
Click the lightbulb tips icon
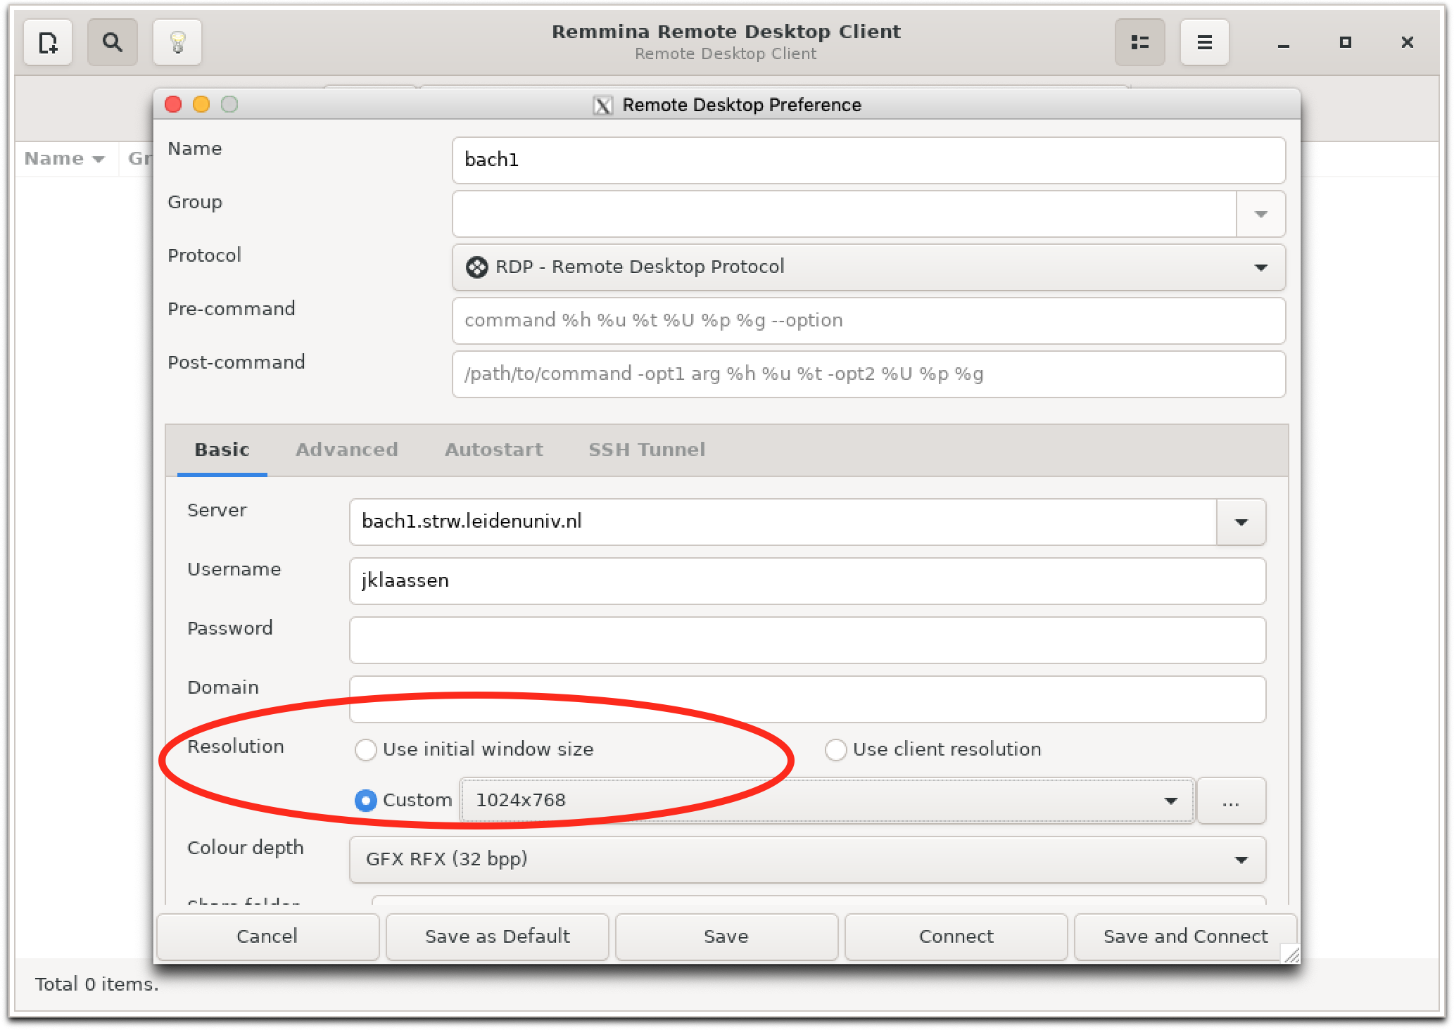point(177,43)
